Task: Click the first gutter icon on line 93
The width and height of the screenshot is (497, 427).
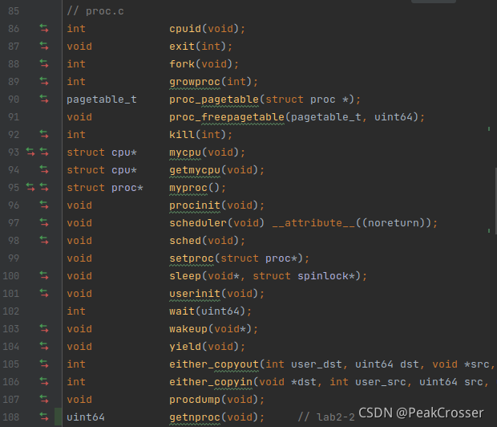Action: coord(30,152)
